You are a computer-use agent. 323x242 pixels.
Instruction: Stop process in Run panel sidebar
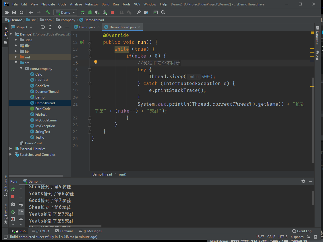pyautogui.click(x=13, y=197)
